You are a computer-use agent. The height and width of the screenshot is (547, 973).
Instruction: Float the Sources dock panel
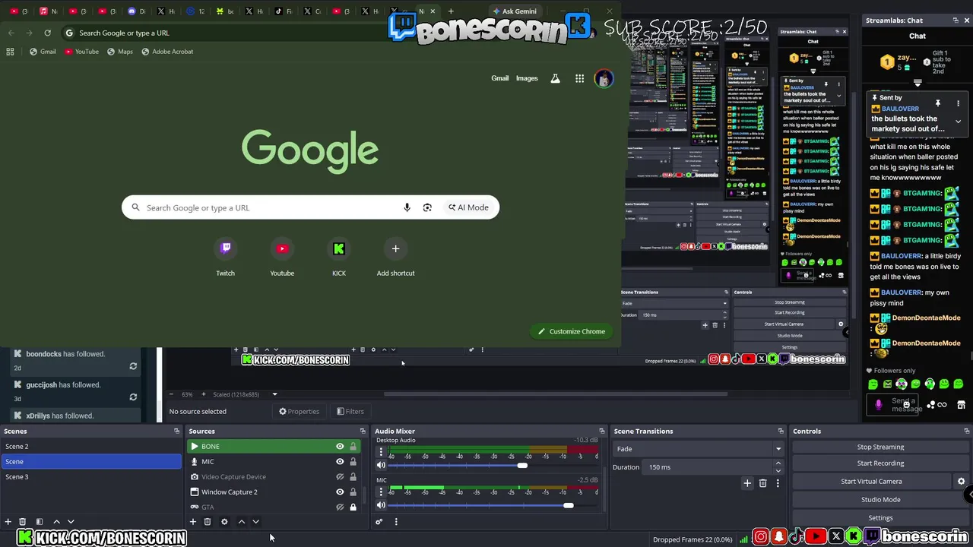363,432
